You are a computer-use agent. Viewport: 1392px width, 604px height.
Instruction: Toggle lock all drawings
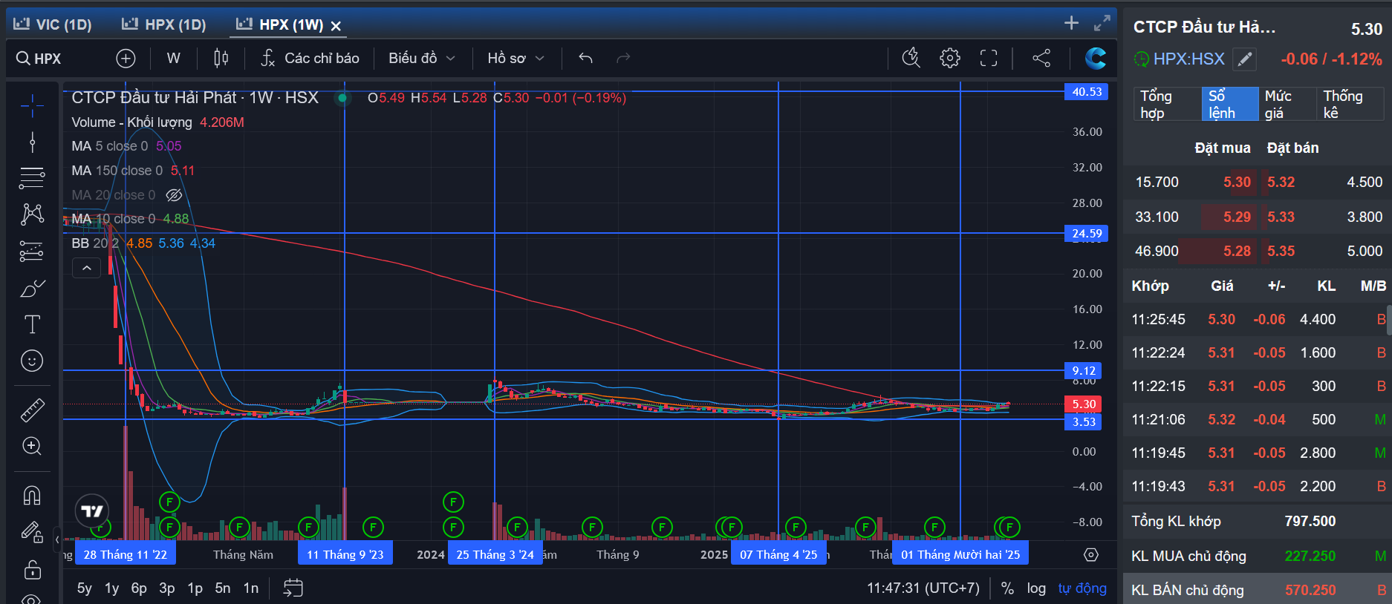point(32,569)
